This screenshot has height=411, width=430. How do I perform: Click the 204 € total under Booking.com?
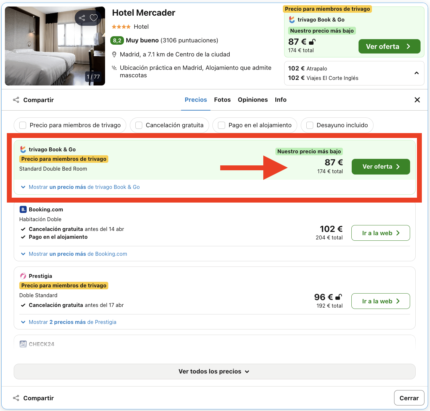(329, 237)
